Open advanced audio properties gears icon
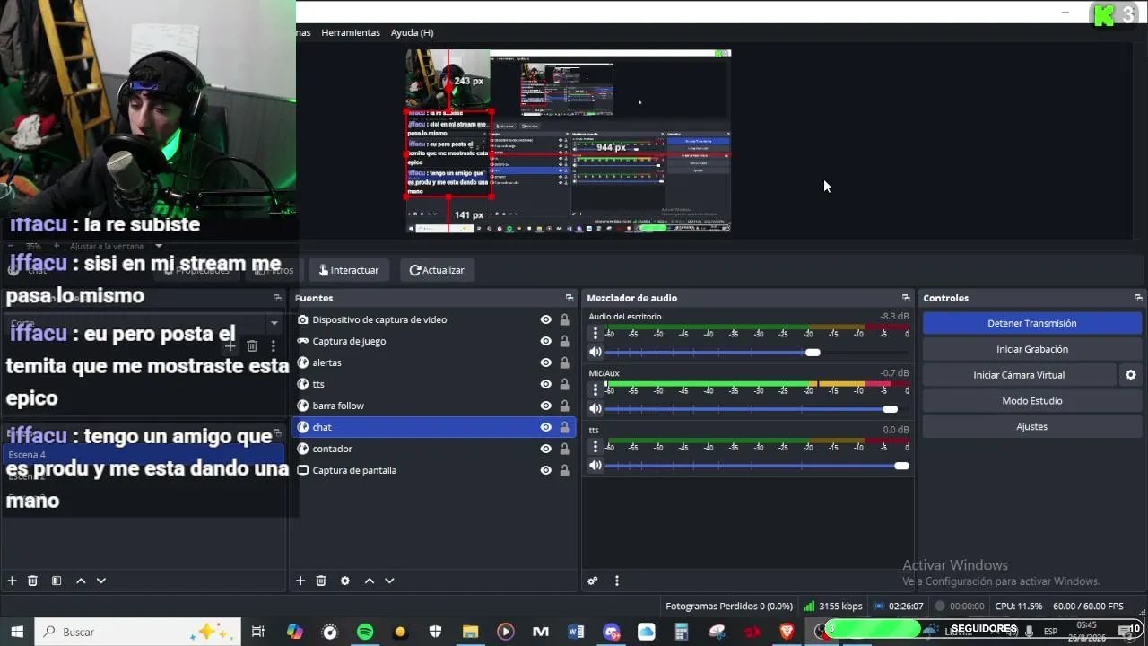 pos(593,581)
